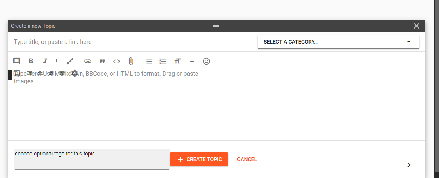Open the emoji picker

point(206,61)
